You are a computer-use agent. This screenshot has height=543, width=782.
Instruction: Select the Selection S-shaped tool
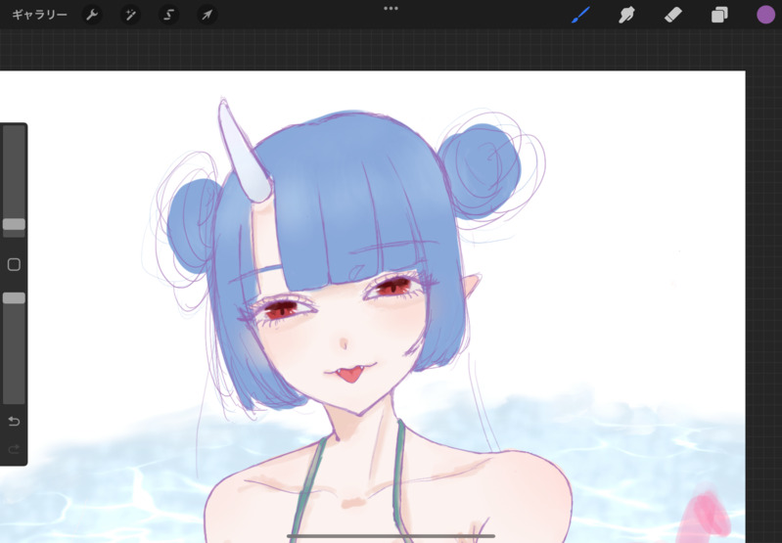pyautogui.click(x=169, y=15)
